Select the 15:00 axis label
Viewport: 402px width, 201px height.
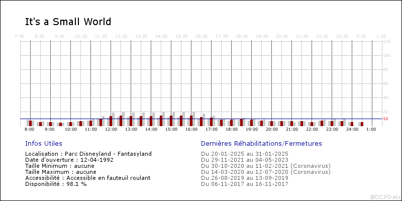coord(170,130)
